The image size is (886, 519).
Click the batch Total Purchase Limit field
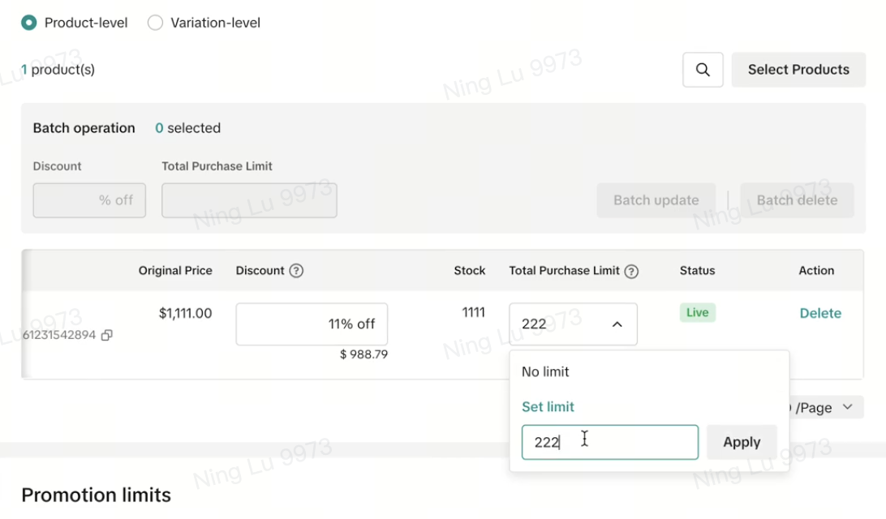pos(249,200)
